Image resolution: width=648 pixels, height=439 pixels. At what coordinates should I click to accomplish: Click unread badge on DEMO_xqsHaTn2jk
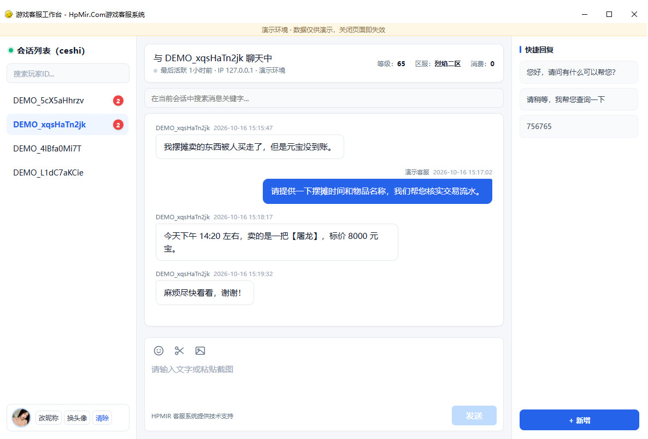pos(118,125)
